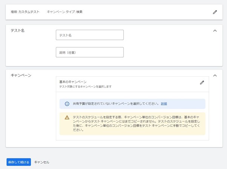Click the shared budget info banner message
This screenshot has width=227, height=169.
point(116,104)
